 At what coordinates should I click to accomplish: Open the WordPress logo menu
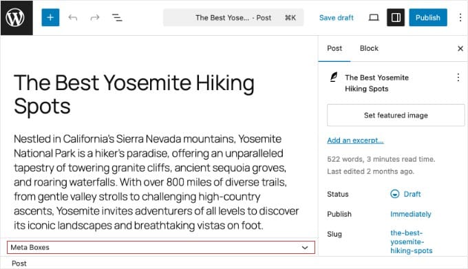pos(17,18)
